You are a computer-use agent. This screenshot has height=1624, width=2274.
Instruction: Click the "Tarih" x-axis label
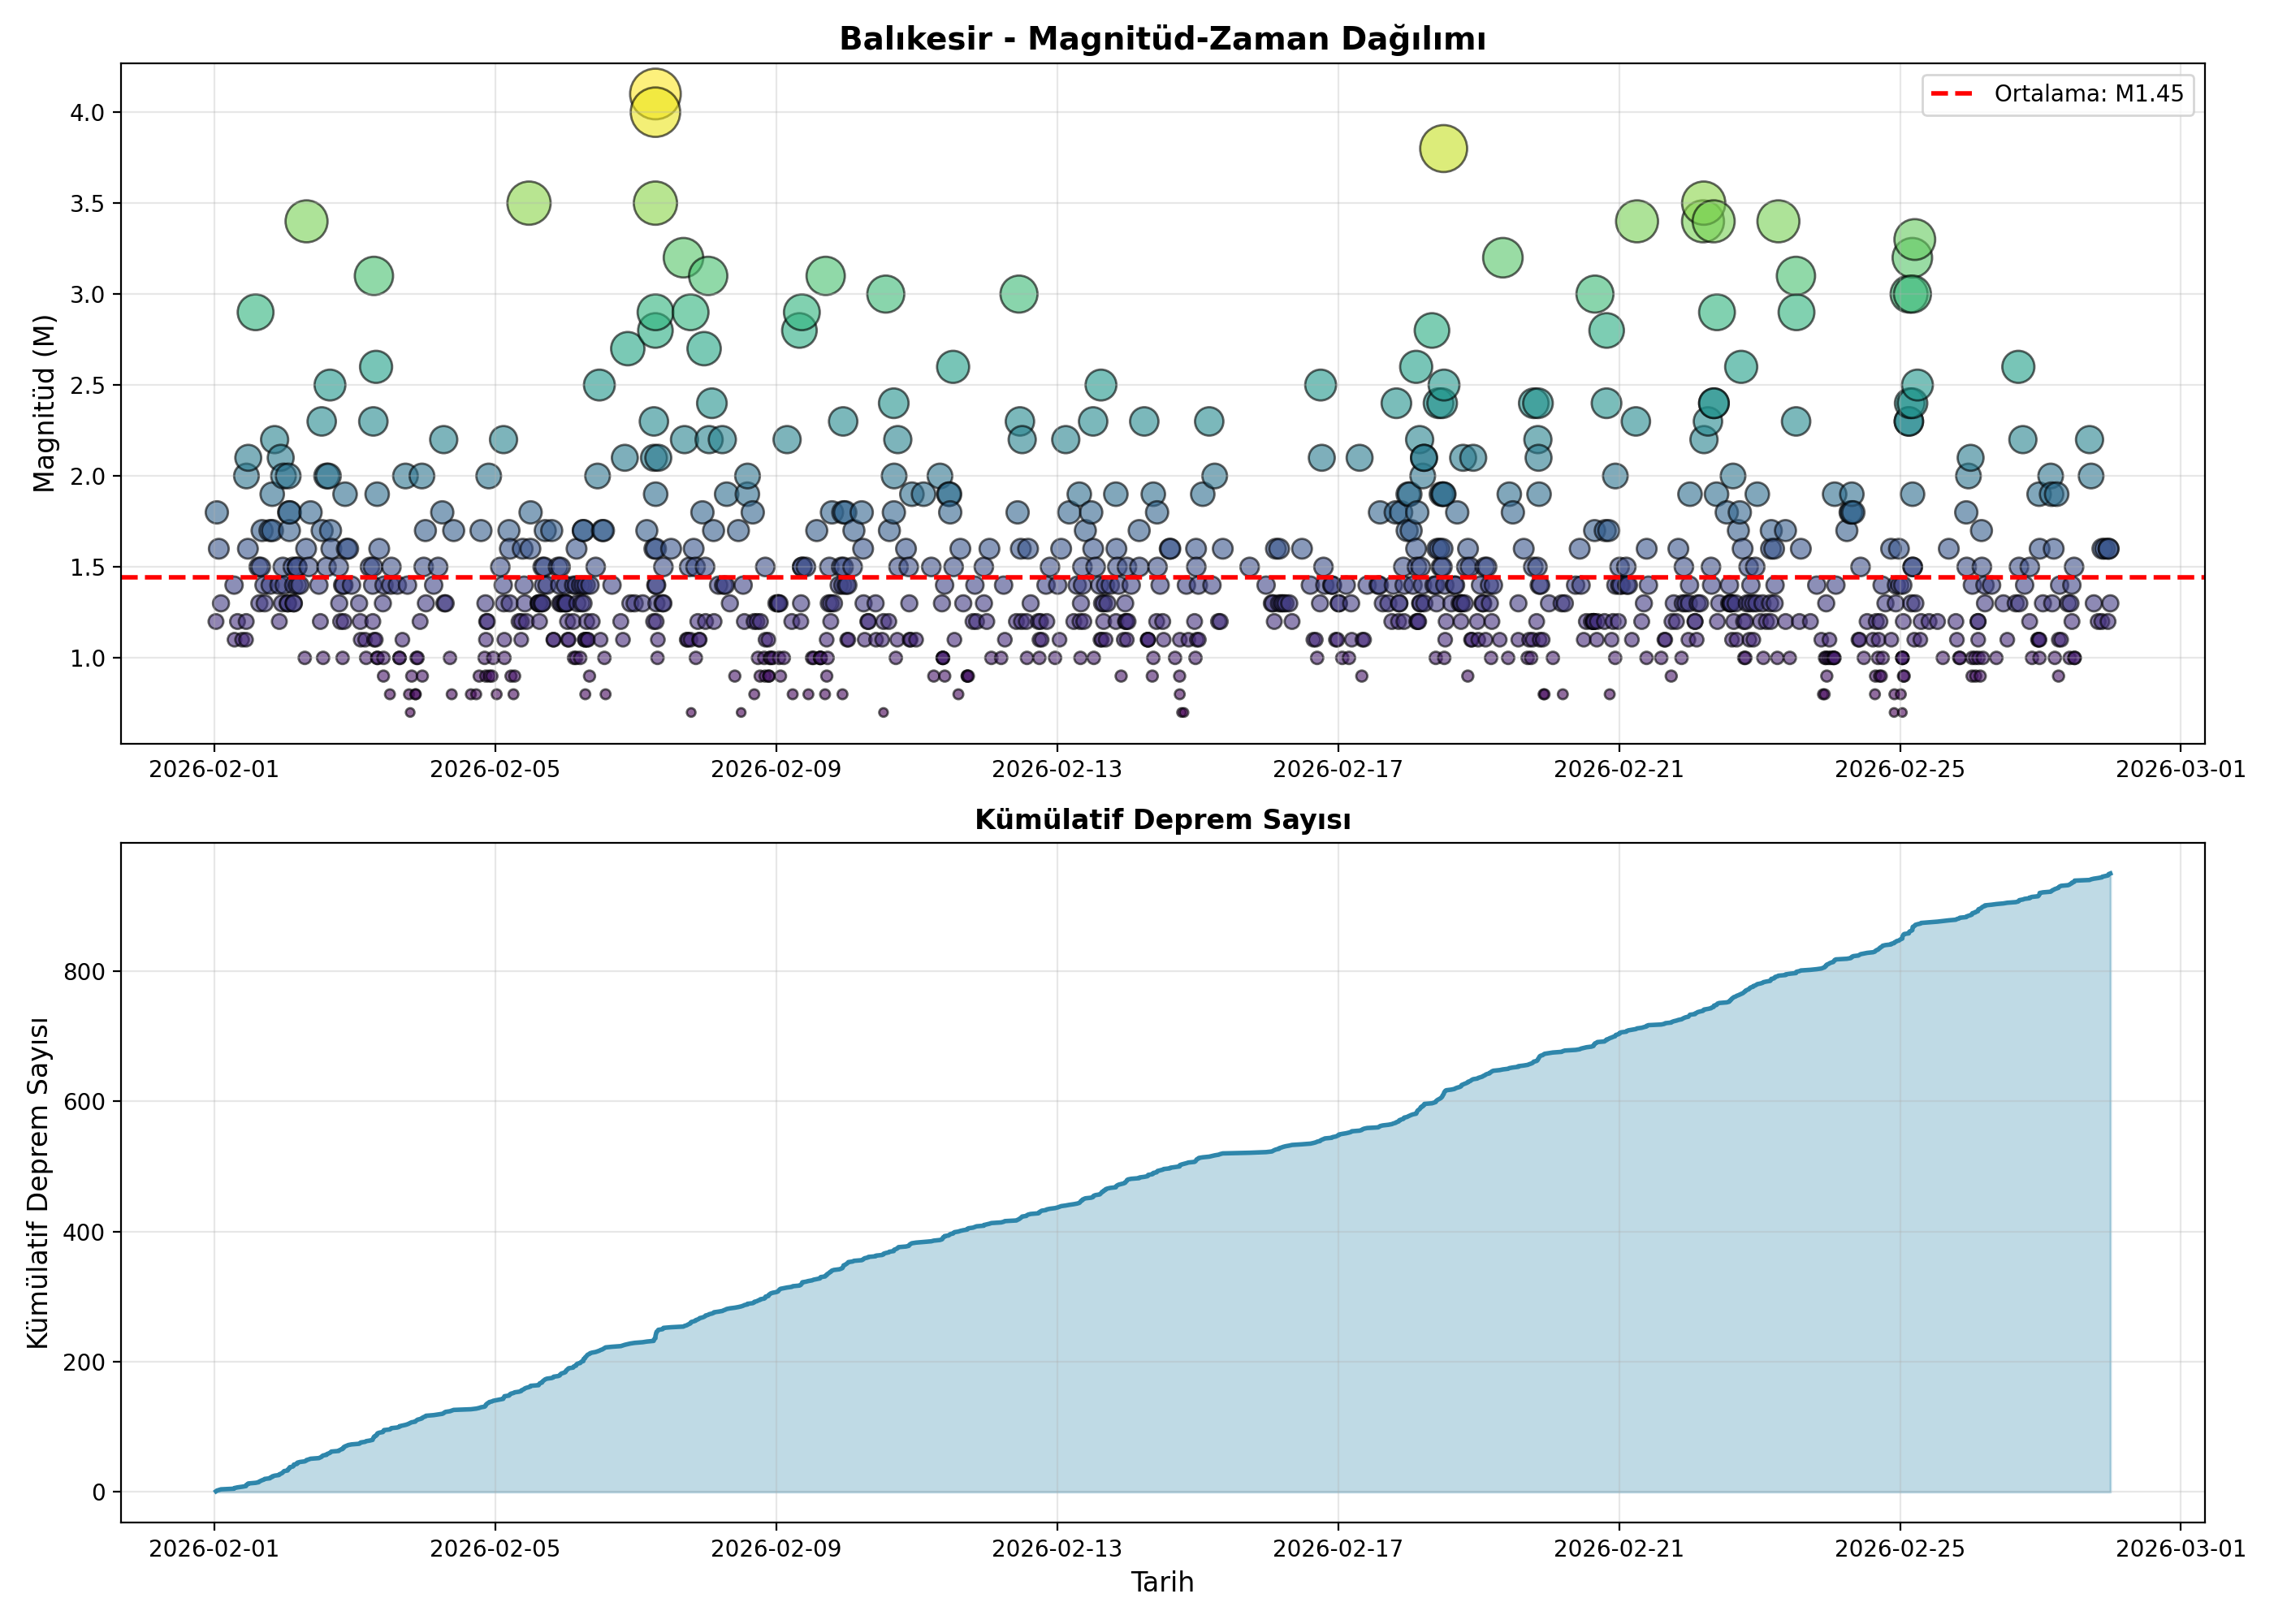click(x=1162, y=1583)
